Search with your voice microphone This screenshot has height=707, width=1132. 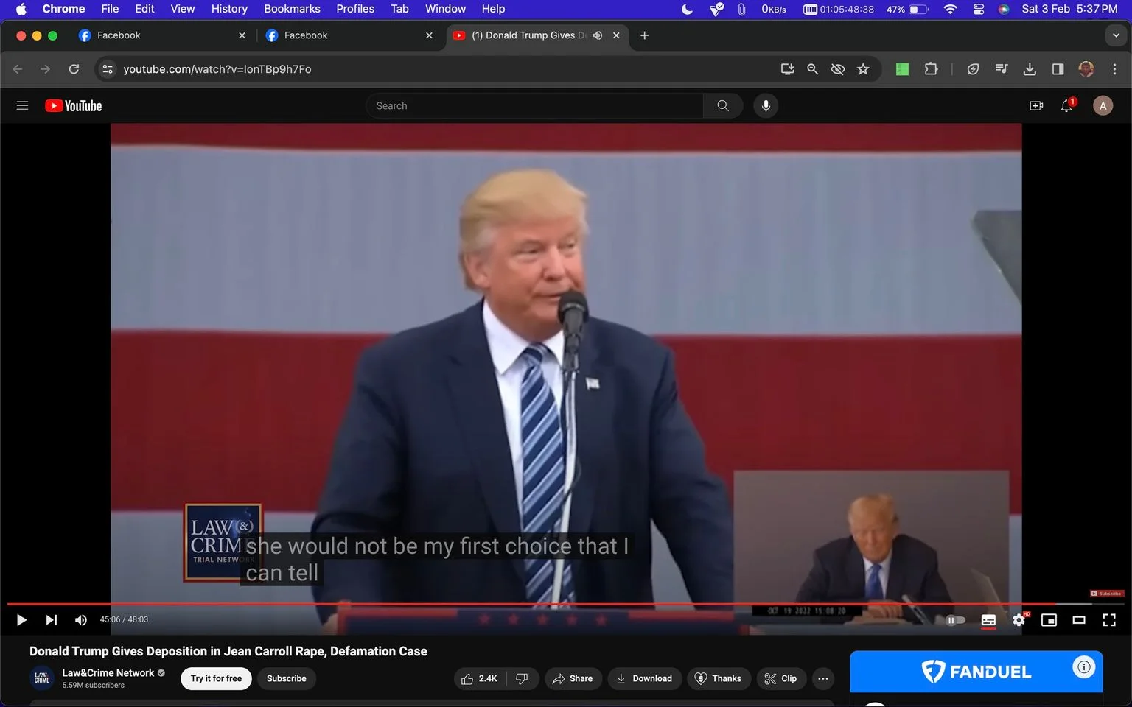coord(766,105)
